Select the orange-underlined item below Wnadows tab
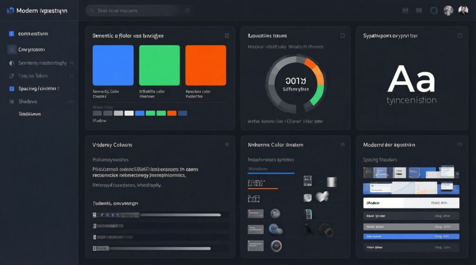The width and height of the screenshot is (476, 265). tap(263, 184)
